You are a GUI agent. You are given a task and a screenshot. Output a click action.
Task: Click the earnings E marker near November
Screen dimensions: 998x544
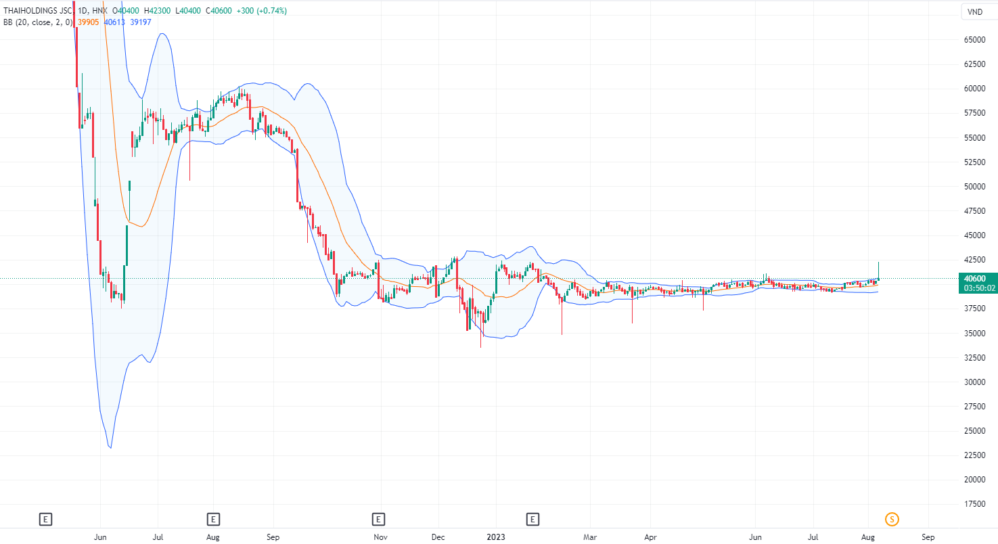coord(379,520)
